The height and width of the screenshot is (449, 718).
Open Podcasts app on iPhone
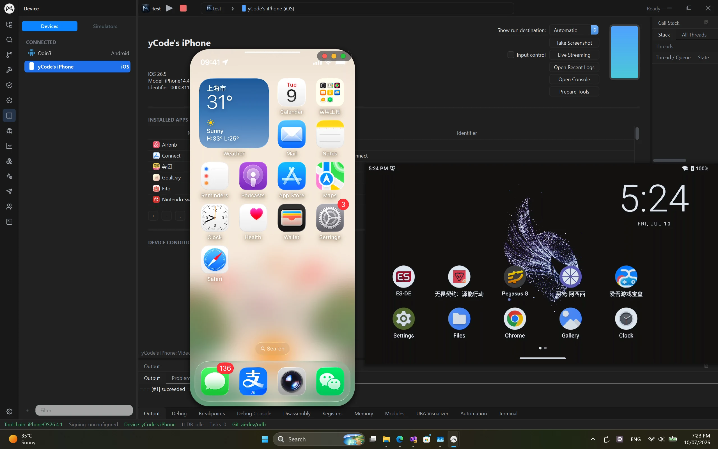pyautogui.click(x=253, y=176)
